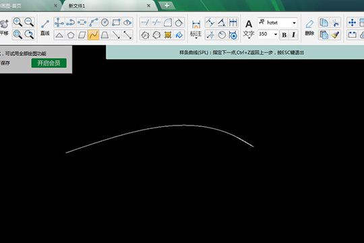Select the continuous dimension tool

233,22
